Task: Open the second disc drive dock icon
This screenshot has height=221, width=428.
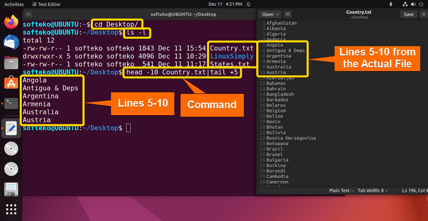Action: coord(11,169)
